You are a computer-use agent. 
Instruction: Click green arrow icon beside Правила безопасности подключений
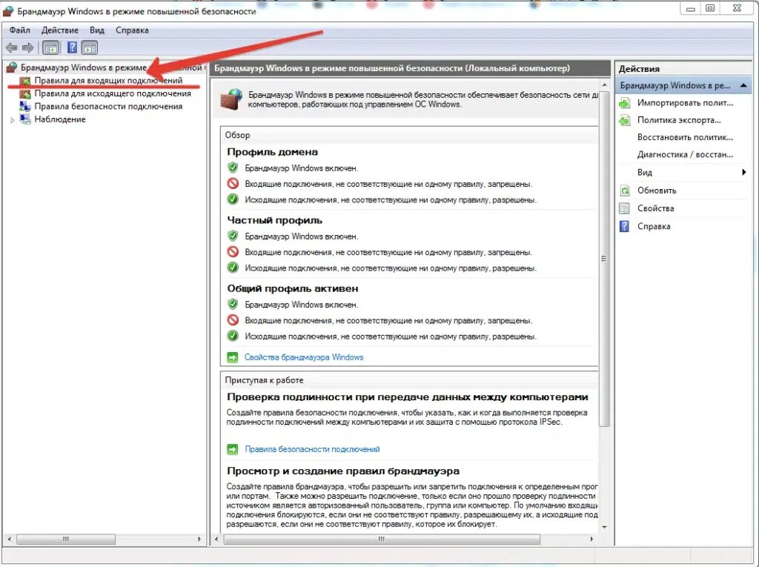pos(232,449)
